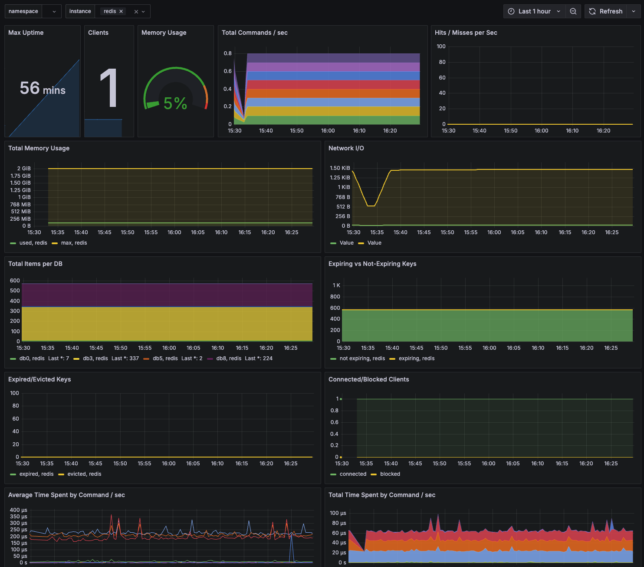Click the zoom out time range icon
This screenshot has height=567, width=644.
click(x=573, y=11)
